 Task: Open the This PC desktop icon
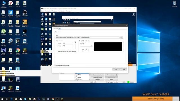pyautogui.click(x=3, y=4)
